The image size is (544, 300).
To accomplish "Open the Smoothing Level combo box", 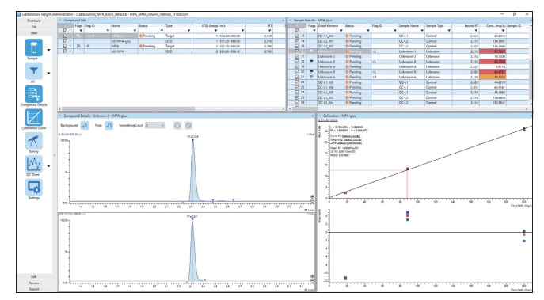I will [154, 125].
